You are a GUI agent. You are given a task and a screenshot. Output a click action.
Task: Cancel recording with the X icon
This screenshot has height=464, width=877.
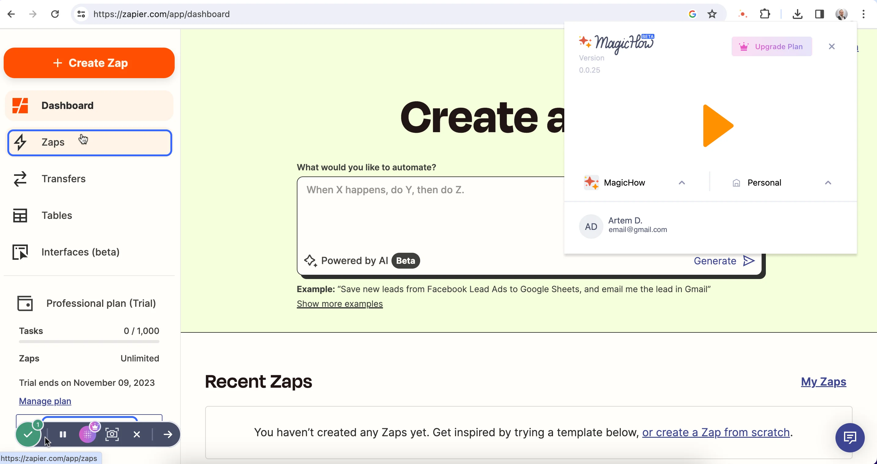coord(137,434)
